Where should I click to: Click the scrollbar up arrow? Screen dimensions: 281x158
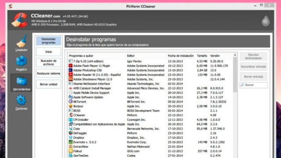(x=235, y=55)
